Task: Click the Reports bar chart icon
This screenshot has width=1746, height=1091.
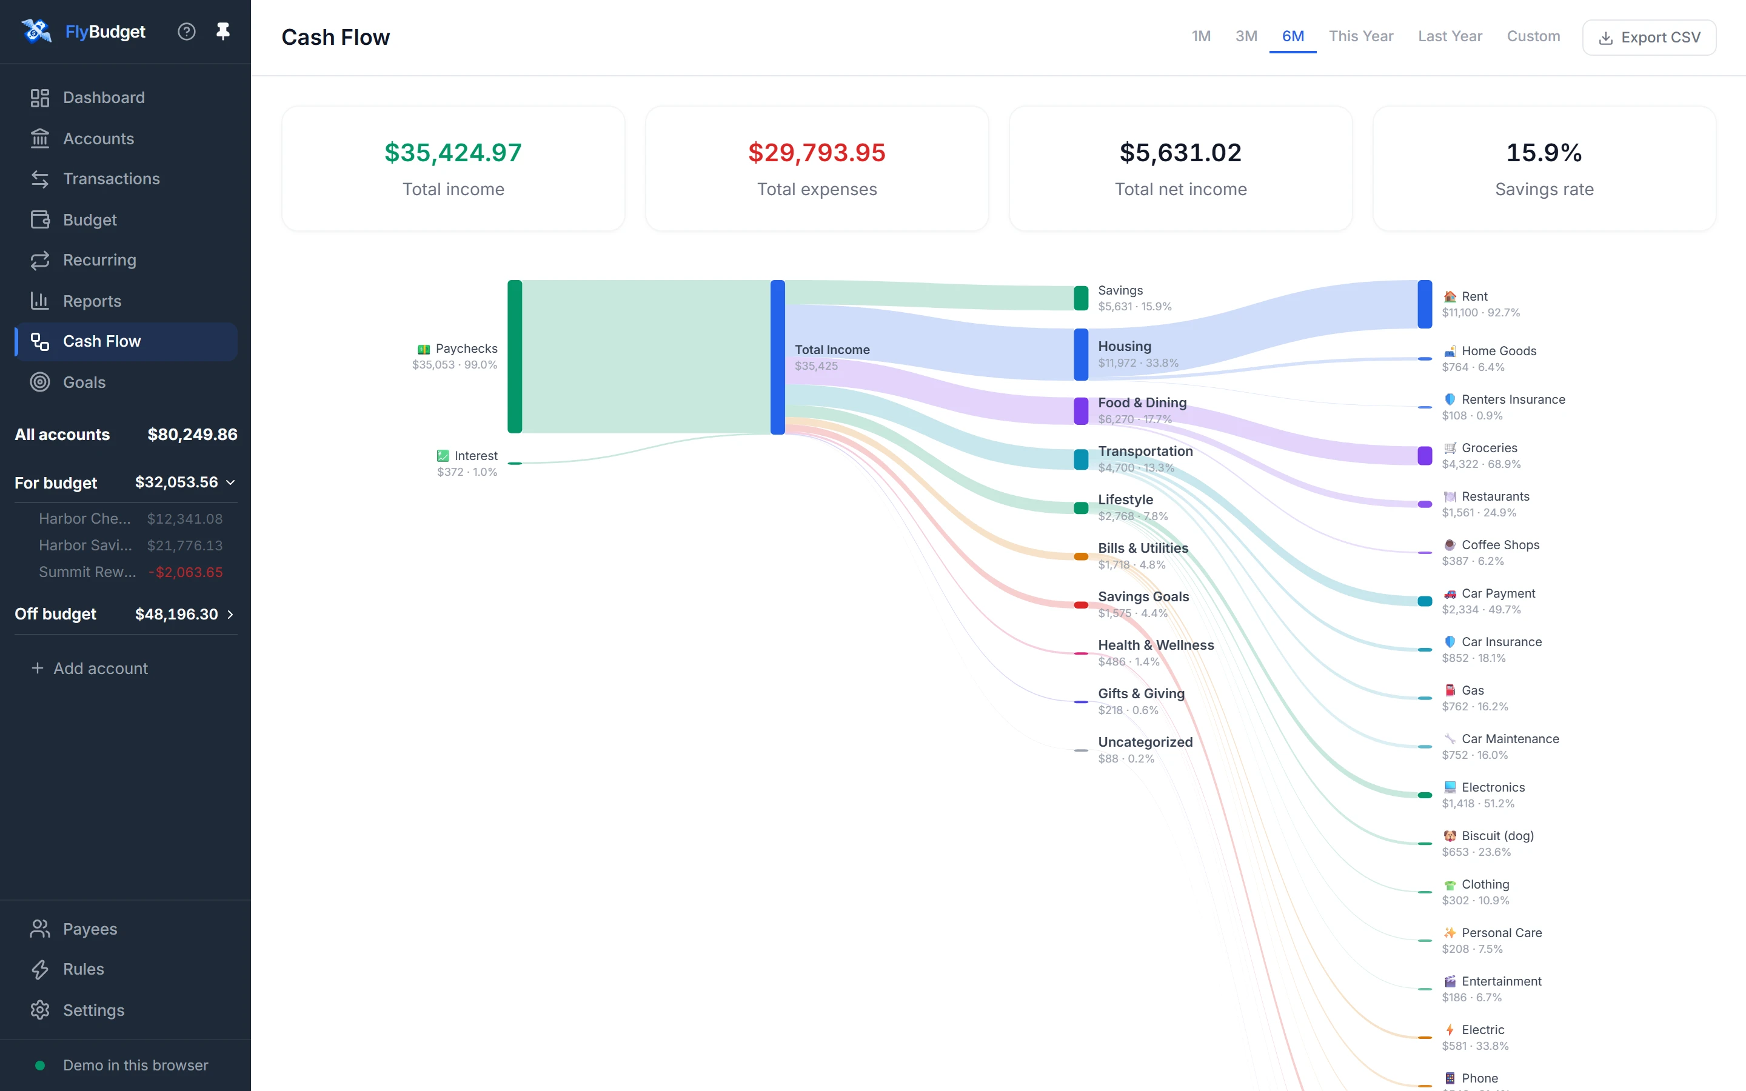Action: [x=39, y=301]
